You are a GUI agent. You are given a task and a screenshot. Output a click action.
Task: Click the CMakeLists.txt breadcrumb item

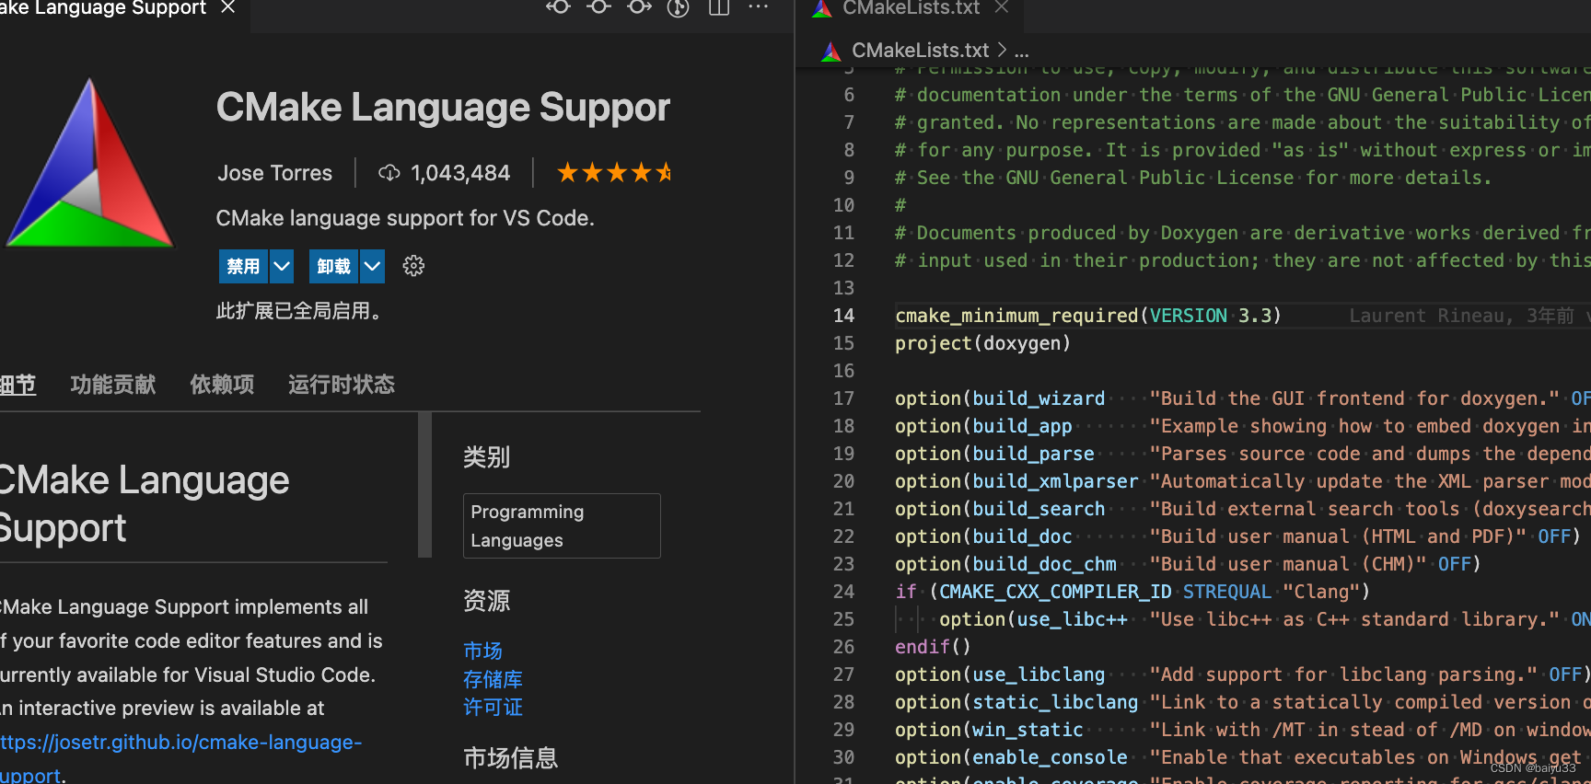920,51
